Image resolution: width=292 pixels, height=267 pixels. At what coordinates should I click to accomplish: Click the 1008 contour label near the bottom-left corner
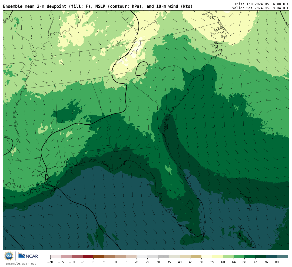point(6,230)
